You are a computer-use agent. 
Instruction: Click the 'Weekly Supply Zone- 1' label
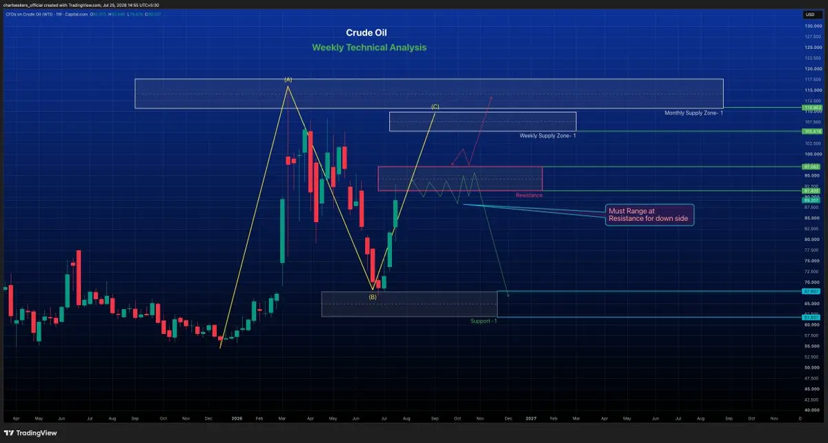548,136
